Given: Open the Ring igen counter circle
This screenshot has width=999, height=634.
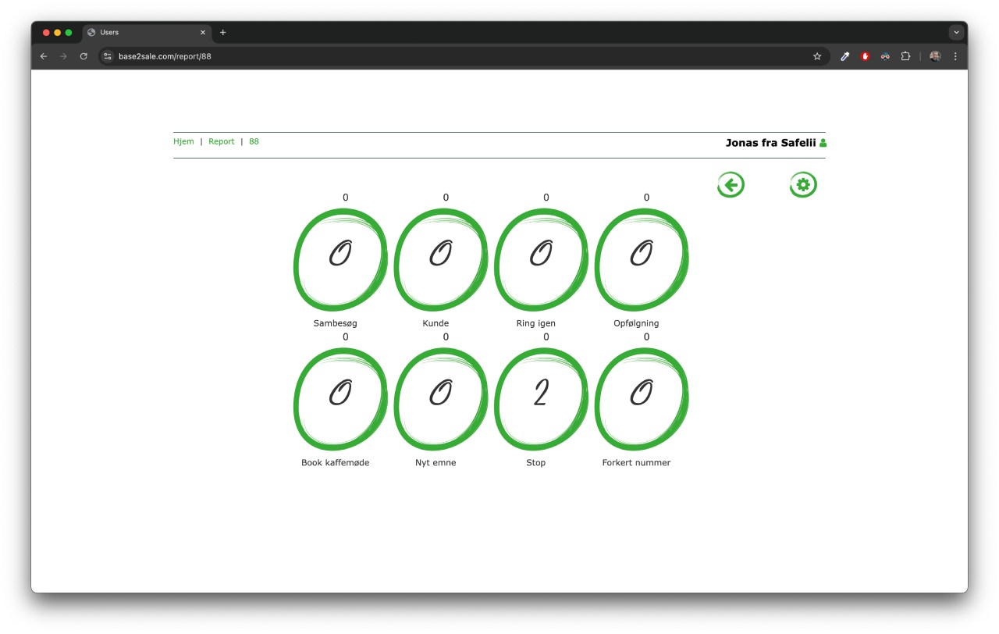Looking at the screenshot, I should [541, 259].
